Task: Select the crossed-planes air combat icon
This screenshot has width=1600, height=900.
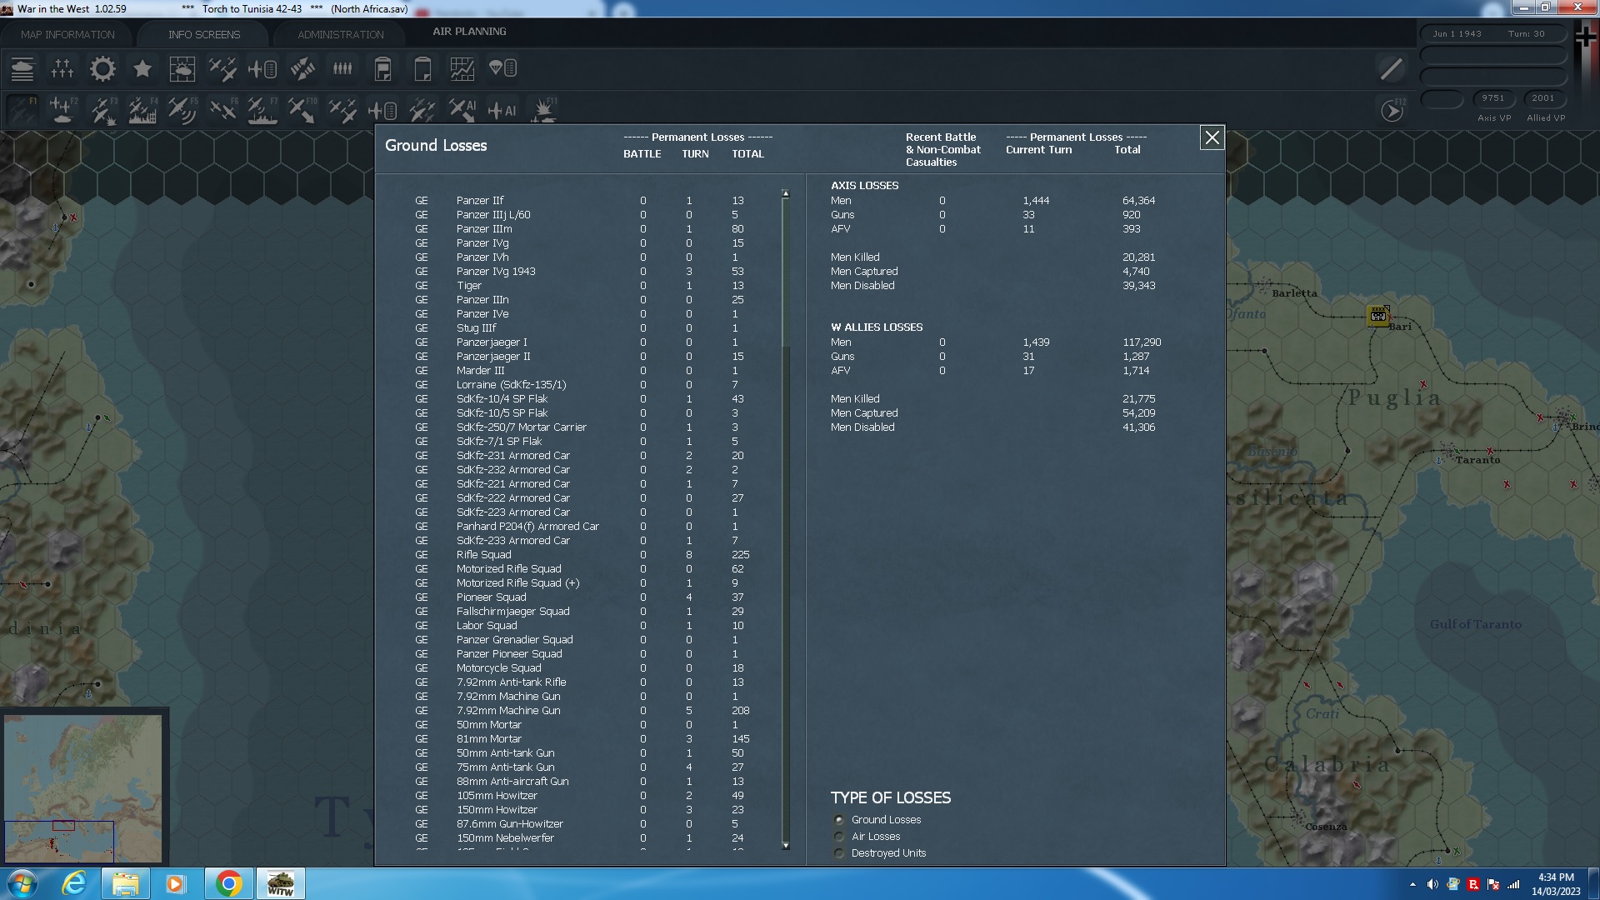Action: pos(222,69)
